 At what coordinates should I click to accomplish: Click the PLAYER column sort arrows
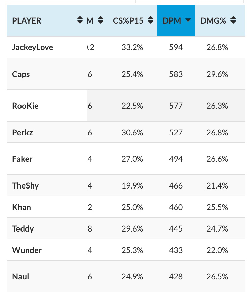click(x=80, y=20)
